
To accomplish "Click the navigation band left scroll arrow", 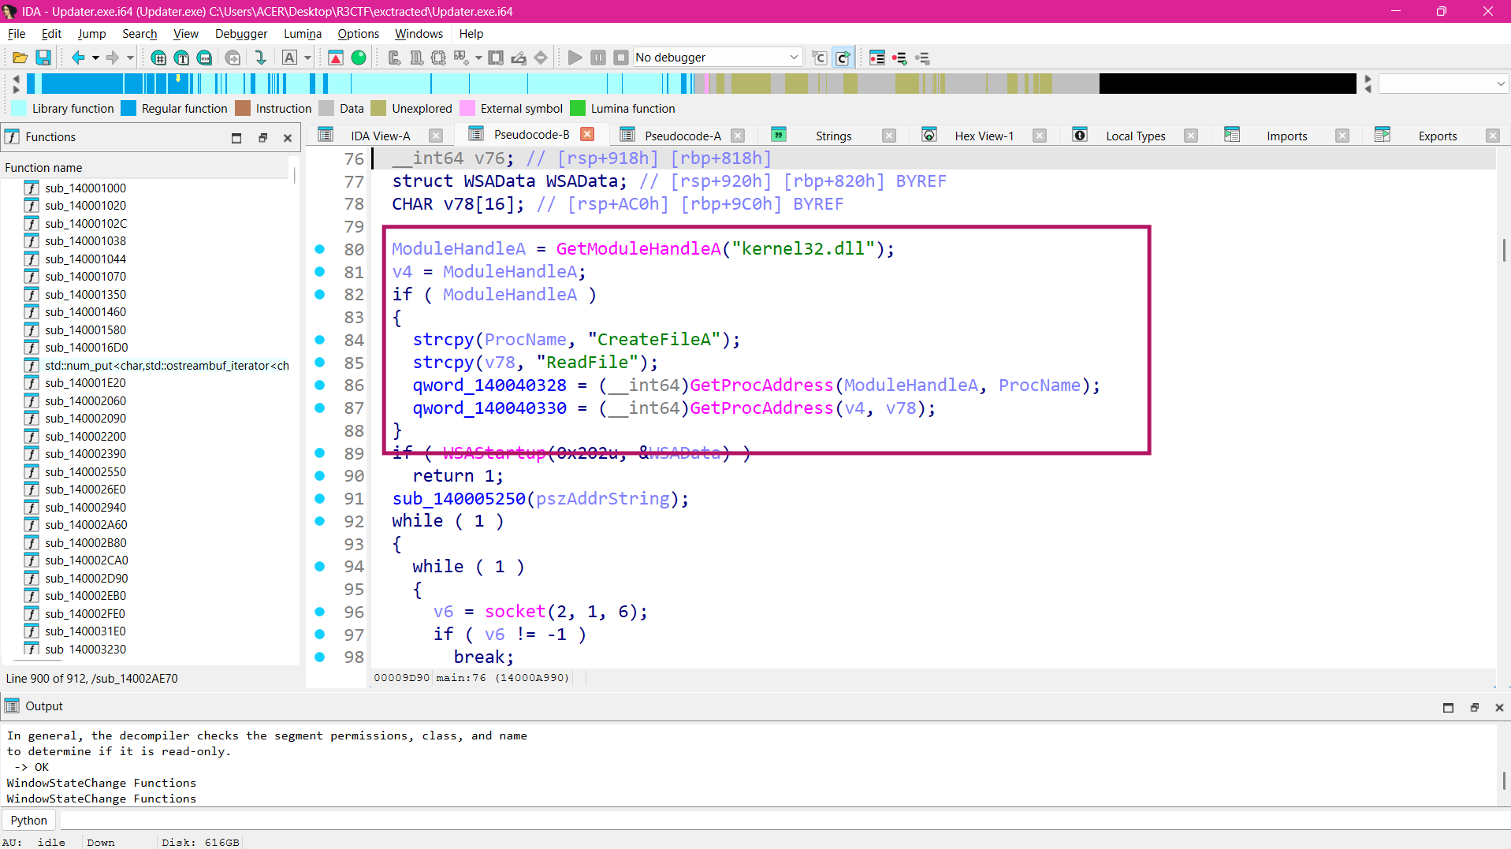I will pos(16,78).
